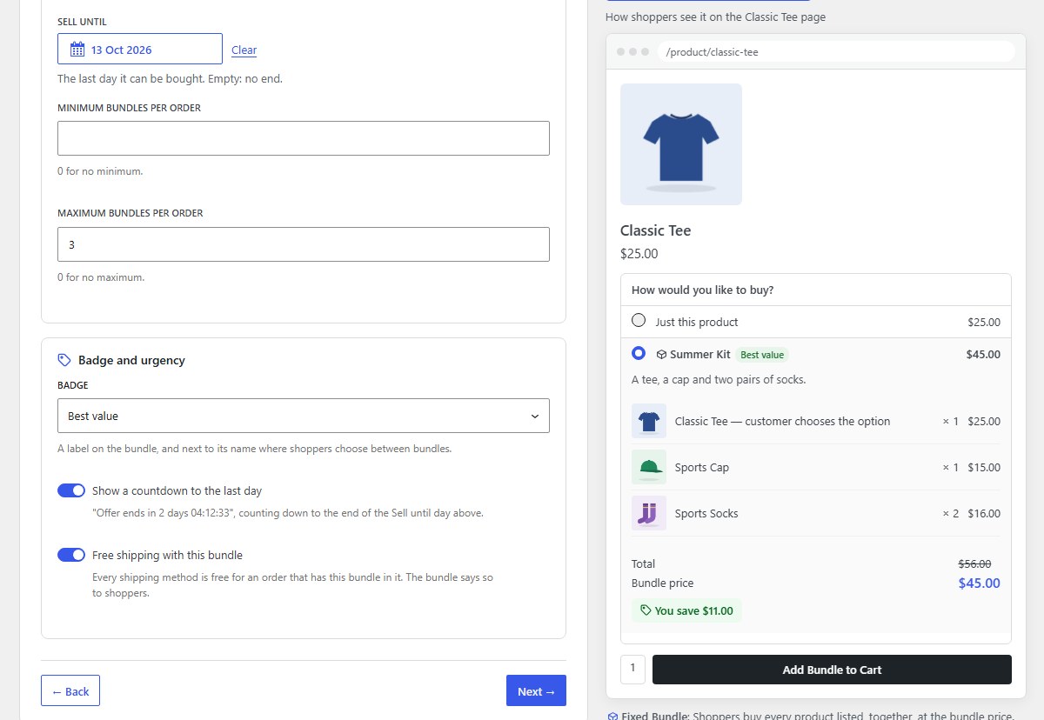The width and height of the screenshot is (1044, 720).
Task: Click Add Bundle to Cart button
Action: 832,670
